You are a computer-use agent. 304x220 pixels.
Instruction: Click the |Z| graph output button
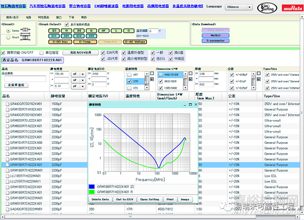click(x=54, y=30)
